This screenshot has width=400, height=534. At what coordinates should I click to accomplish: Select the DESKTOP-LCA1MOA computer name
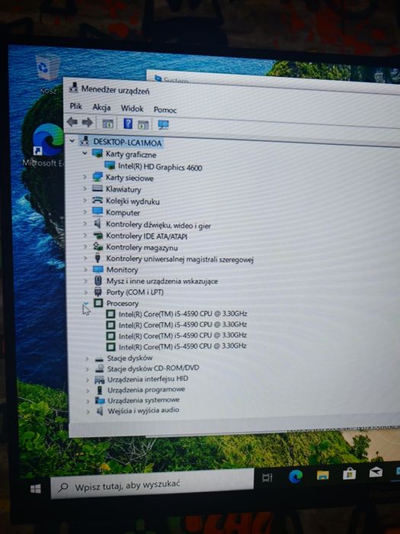pyautogui.click(x=127, y=142)
